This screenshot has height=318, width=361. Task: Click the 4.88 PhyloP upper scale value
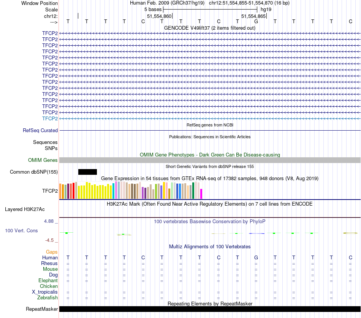(x=49, y=221)
